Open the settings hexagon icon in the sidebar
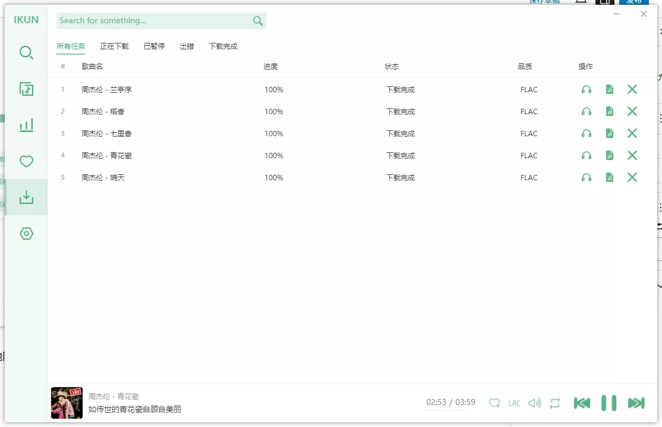 pyautogui.click(x=26, y=234)
